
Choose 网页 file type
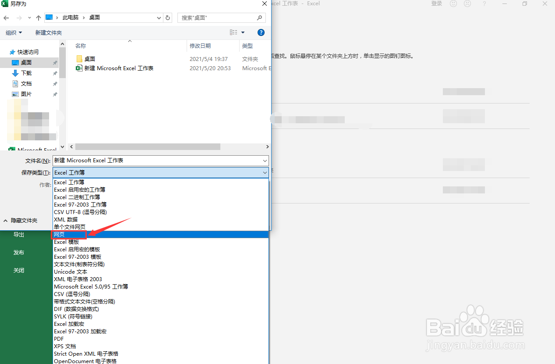point(160,235)
